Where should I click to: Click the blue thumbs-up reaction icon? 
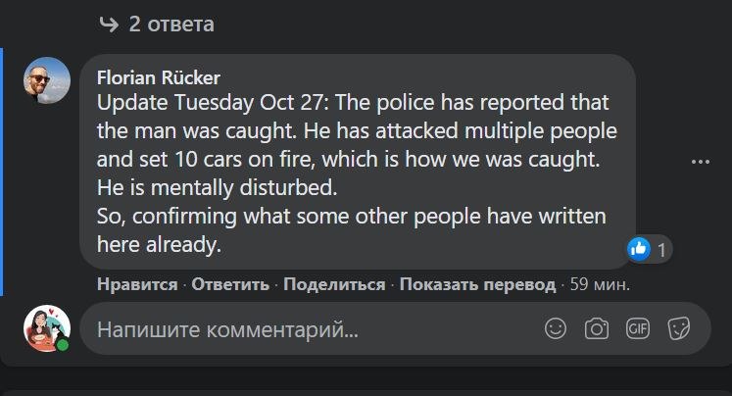[639, 249]
